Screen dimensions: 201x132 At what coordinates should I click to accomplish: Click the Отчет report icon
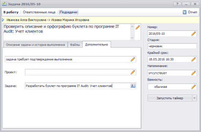click(x=184, y=12)
